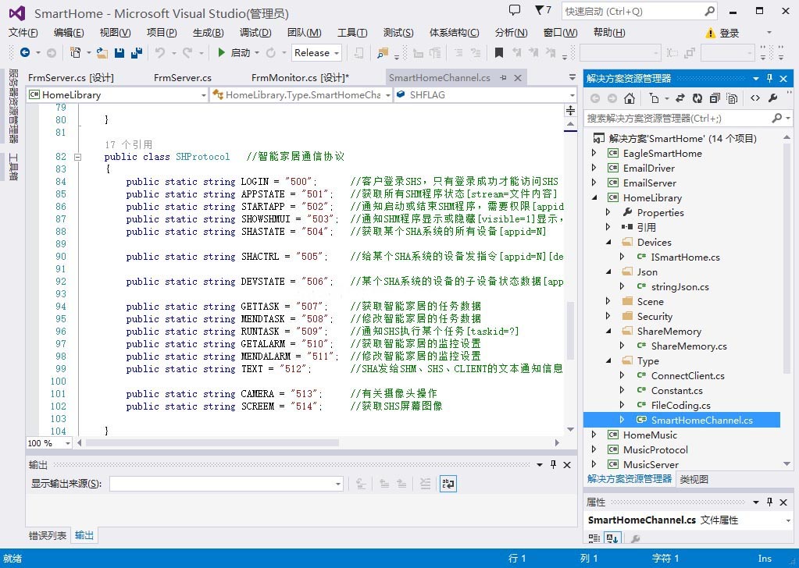Click Sync with Active Document icon
This screenshot has height=568, width=799.
point(680,98)
